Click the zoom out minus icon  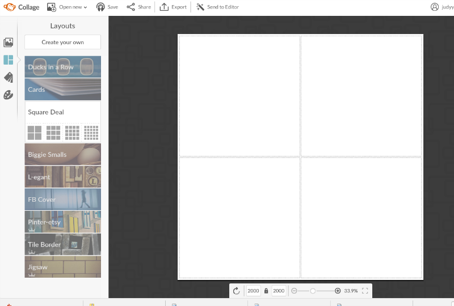(294, 291)
